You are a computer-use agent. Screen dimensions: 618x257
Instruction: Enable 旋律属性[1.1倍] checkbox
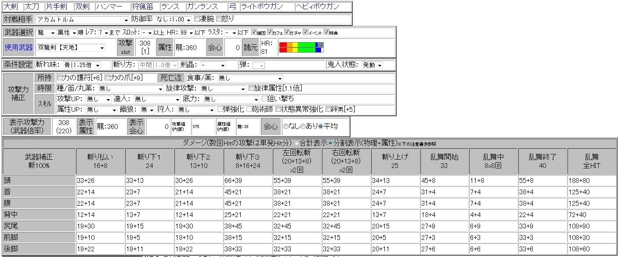coord(252,88)
